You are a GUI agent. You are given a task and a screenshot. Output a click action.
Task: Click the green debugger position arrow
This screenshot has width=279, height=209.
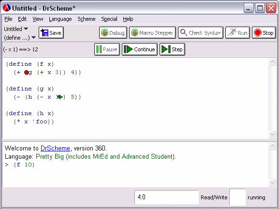[60, 97]
